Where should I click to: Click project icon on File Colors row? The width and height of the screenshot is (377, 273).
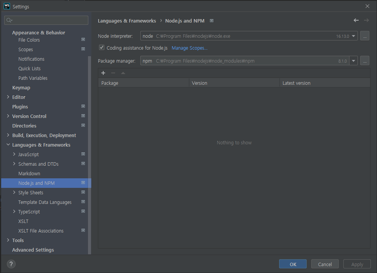pos(83,39)
